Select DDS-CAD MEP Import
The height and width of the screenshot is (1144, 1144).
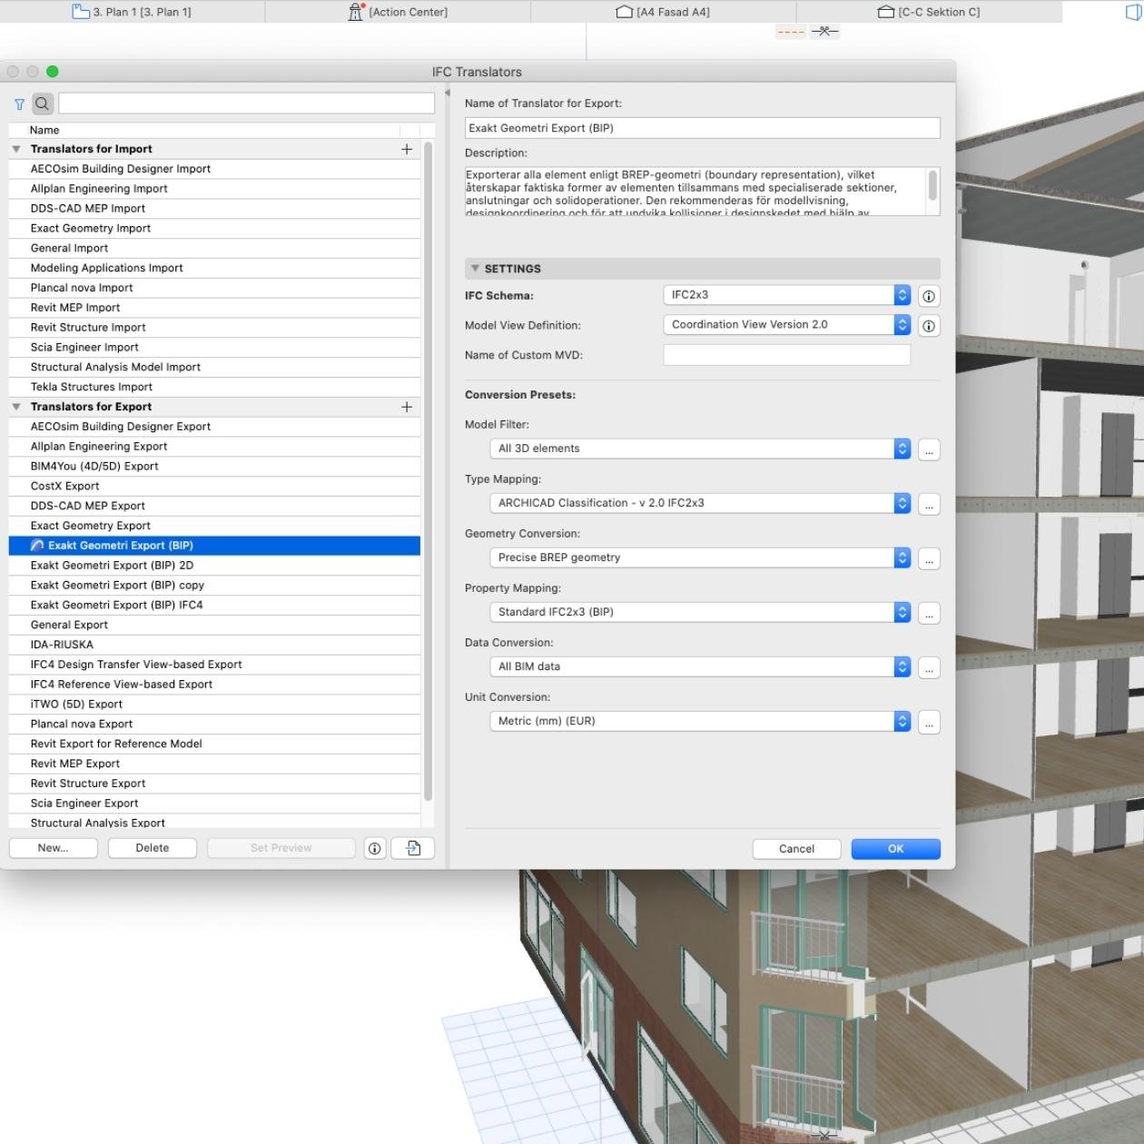[x=214, y=209]
